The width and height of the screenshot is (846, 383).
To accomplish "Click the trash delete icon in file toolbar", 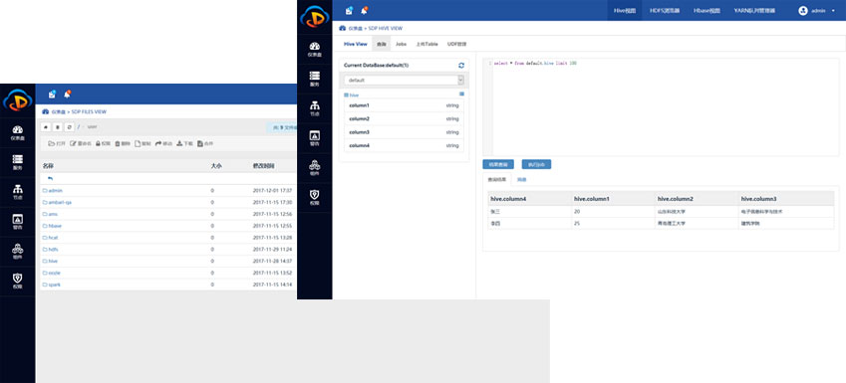I will [x=117, y=144].
